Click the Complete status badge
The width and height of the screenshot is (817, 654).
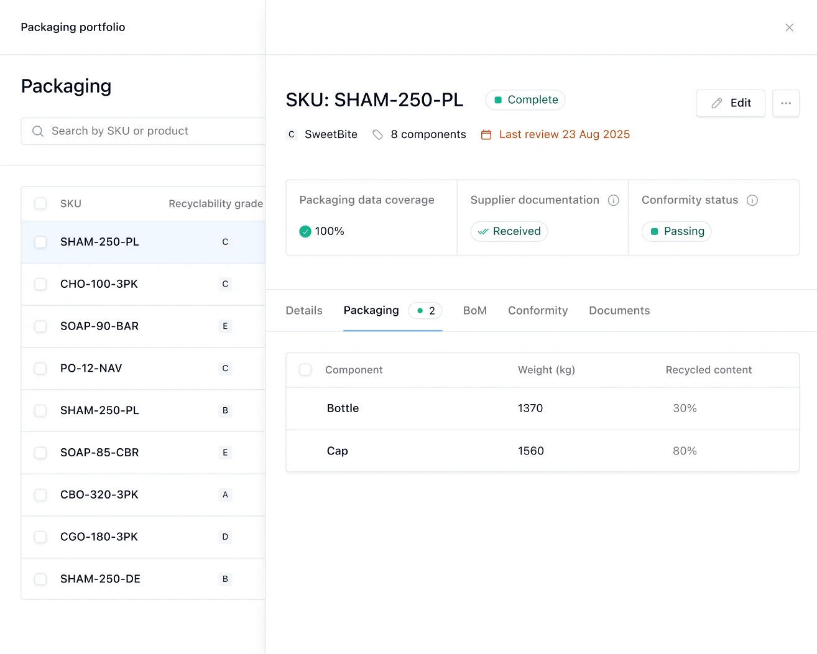click(x=525, y=99)
